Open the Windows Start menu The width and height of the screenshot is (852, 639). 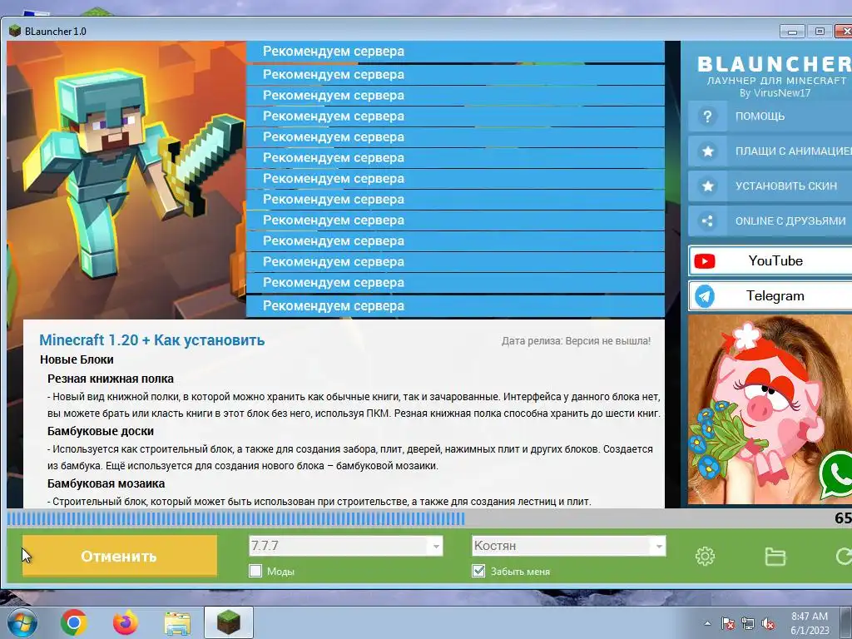(21, 622)
